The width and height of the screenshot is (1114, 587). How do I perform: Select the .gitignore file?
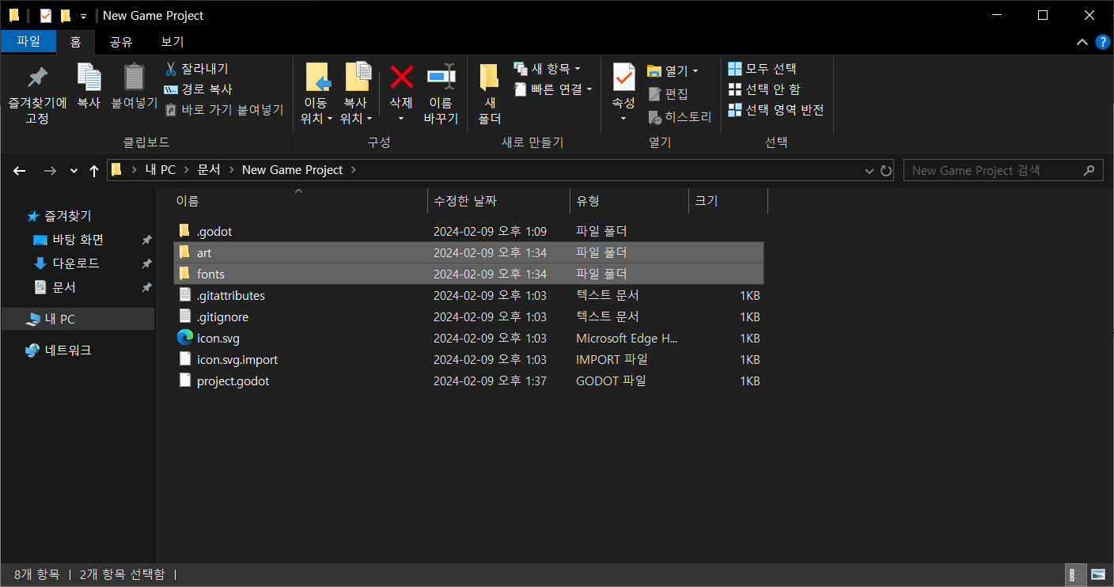click(x=468, y=316)
